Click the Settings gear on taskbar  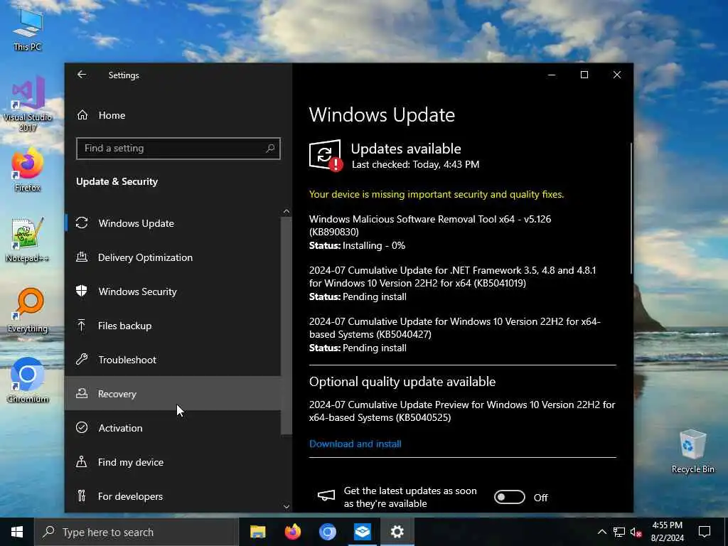[x=397, y=532]
